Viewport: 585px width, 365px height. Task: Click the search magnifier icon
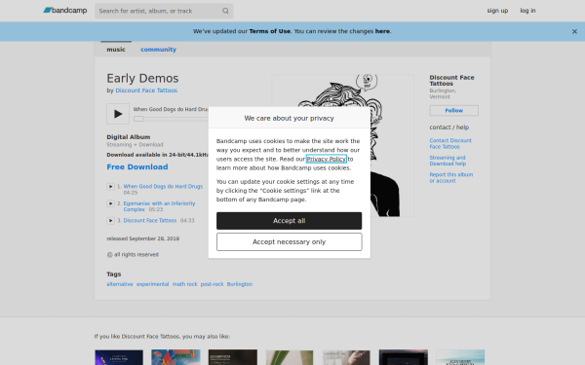pos(225,11)
